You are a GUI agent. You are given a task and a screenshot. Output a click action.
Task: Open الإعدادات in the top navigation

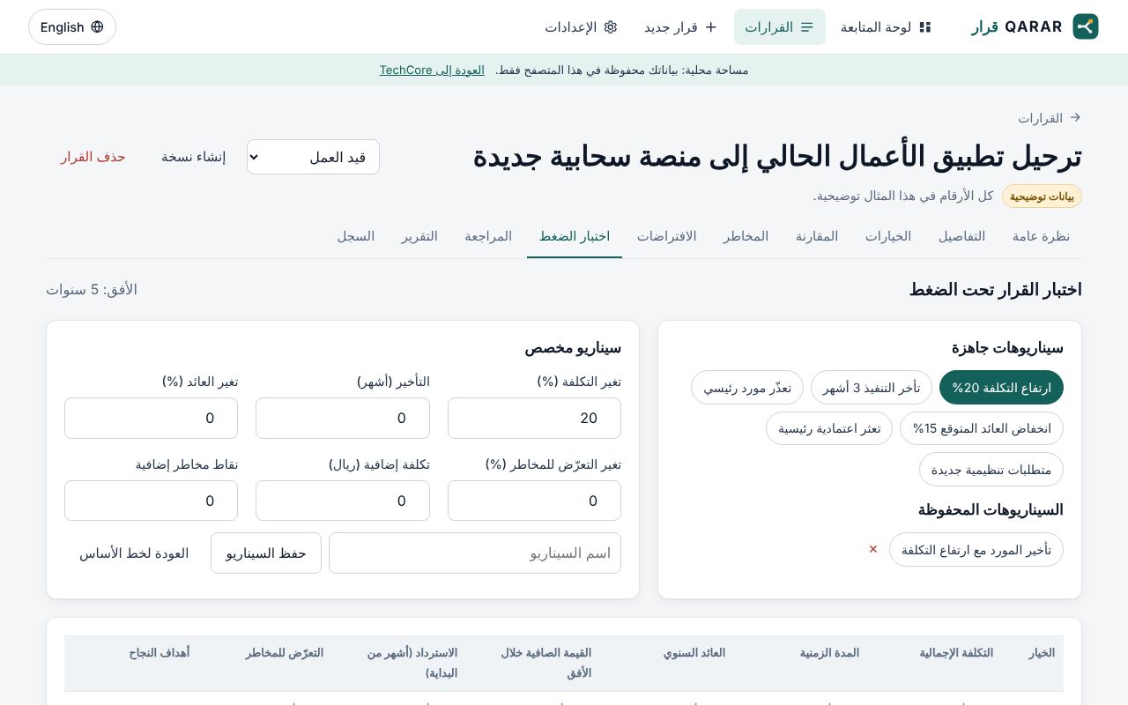581,26
